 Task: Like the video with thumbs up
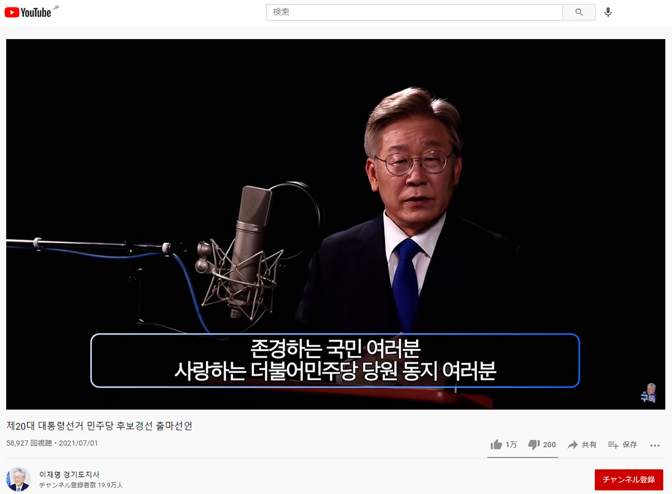(x=503, y=445)
